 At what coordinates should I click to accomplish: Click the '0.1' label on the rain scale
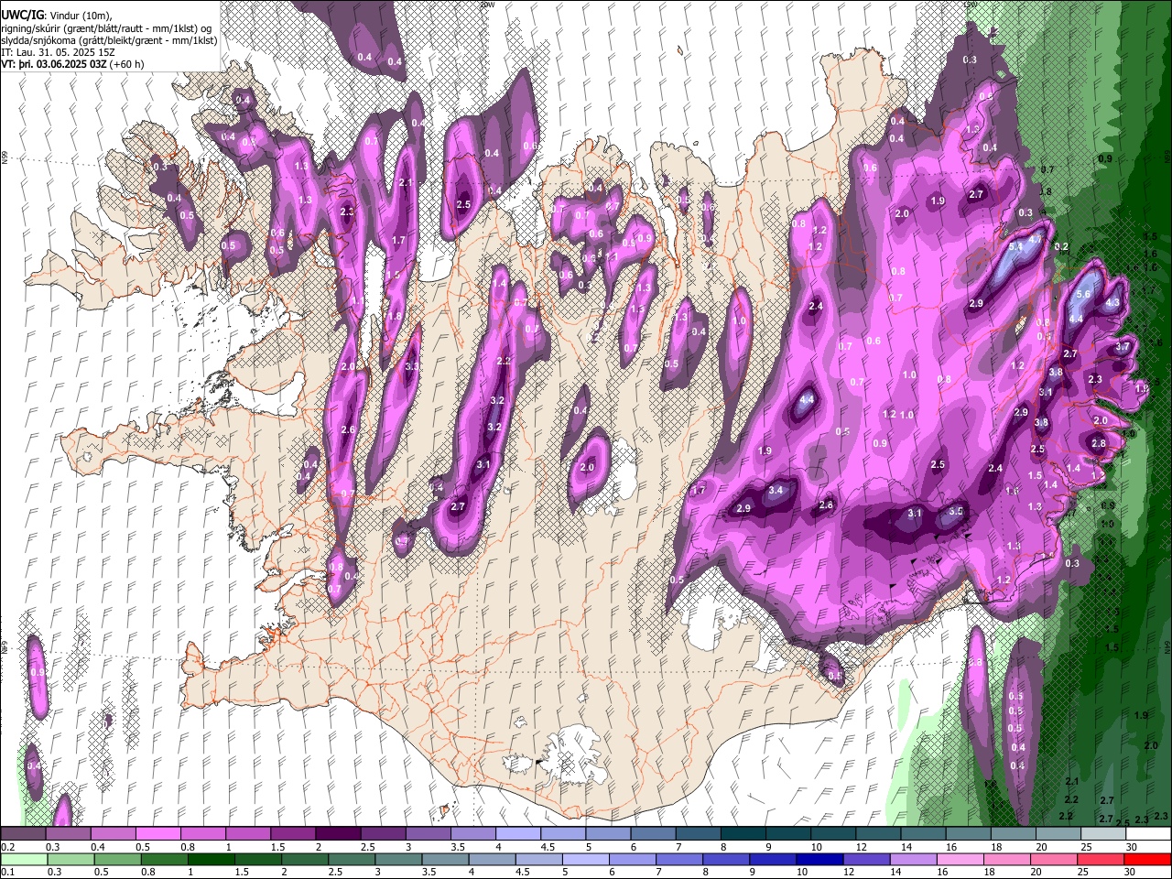[x=7, y=873]
